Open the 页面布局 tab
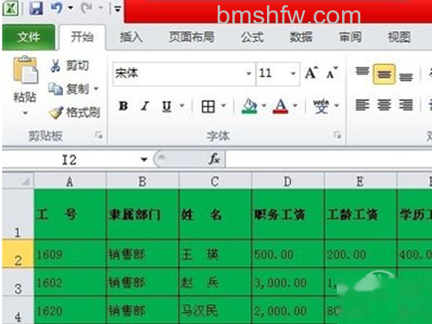 click(192, 37)
